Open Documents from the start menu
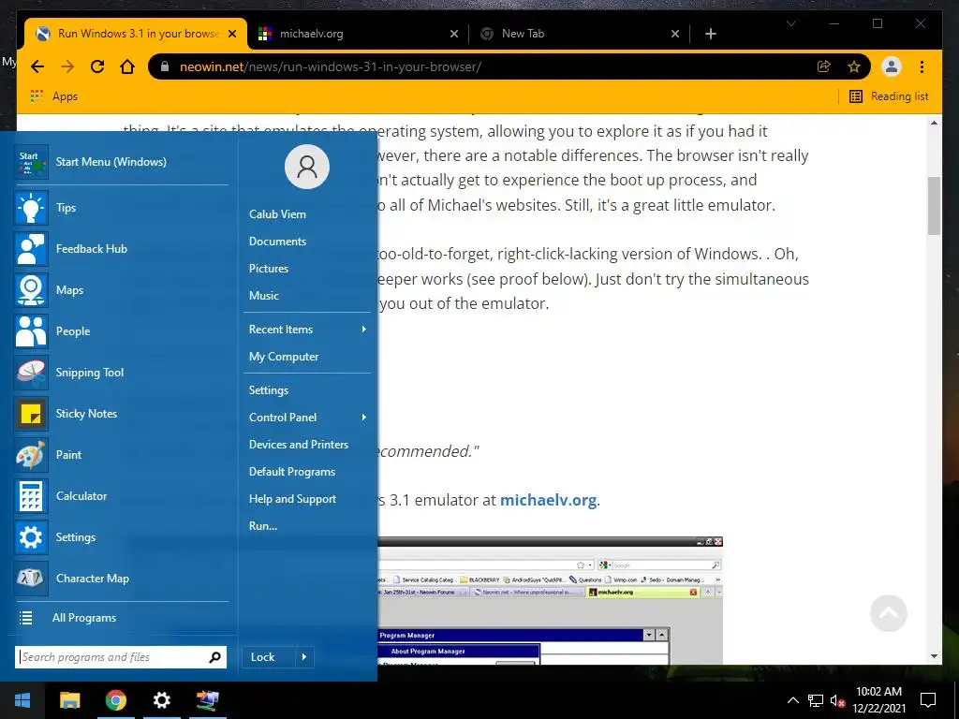 pos(277,242)
